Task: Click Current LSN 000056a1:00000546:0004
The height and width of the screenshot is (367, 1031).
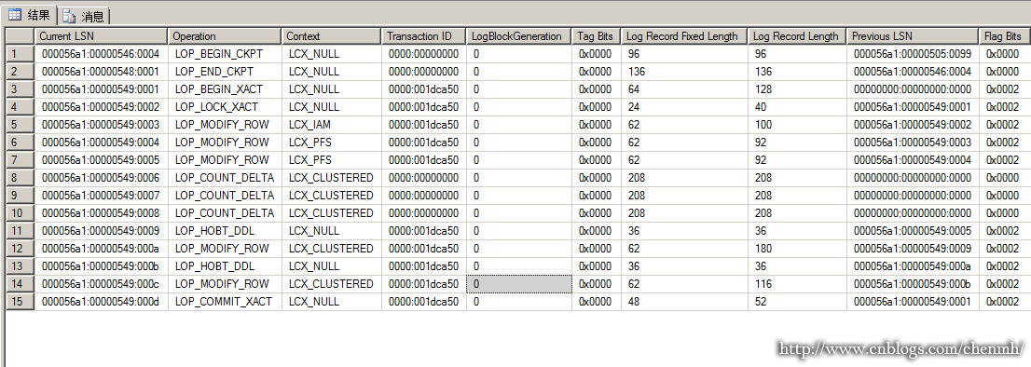Action: pyautogui.click(x=102, y=54)
